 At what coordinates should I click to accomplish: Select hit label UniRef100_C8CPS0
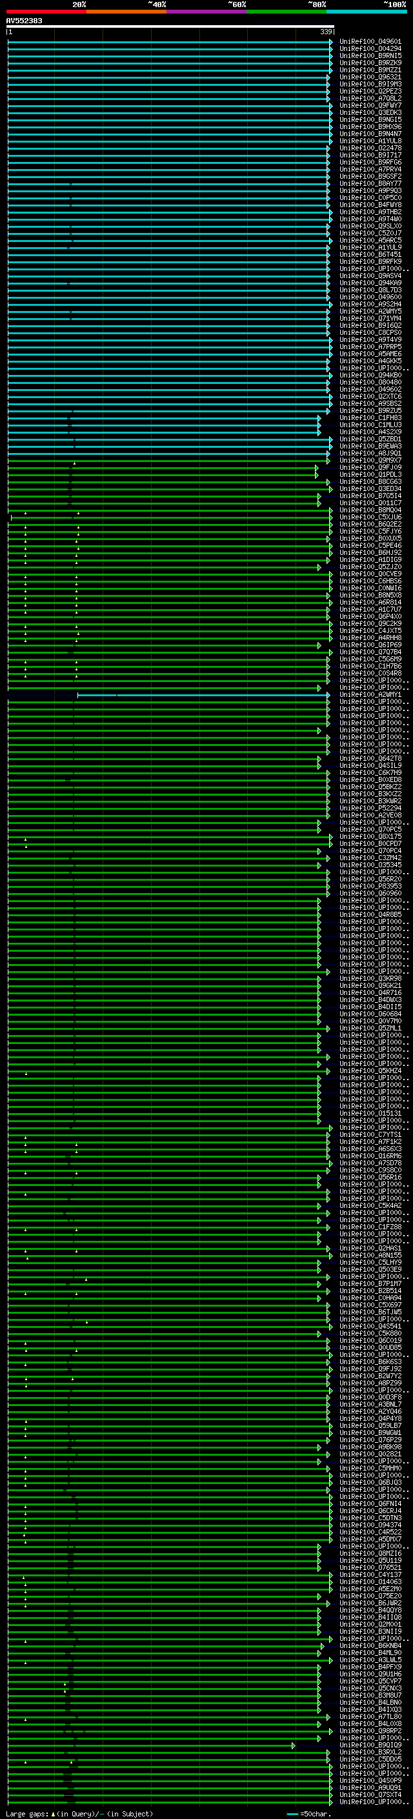tap(370, 332)
